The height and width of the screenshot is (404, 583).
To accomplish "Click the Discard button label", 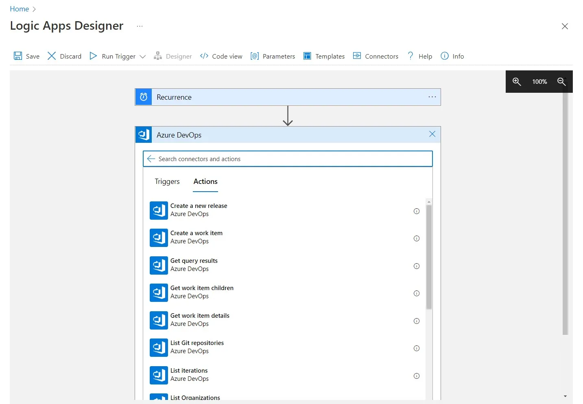I will click(x=70, y=57).
